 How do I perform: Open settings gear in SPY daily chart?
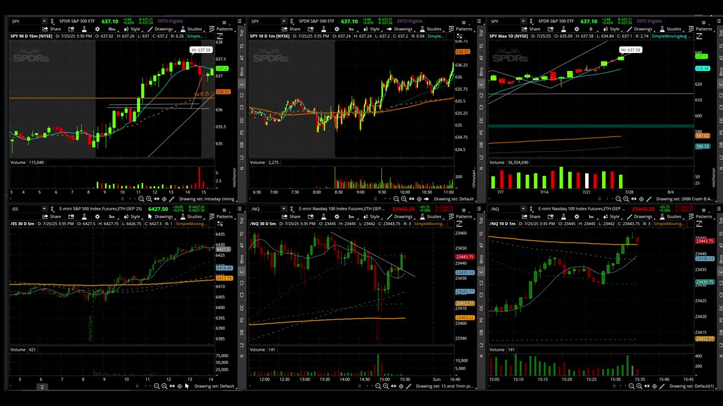[x=577, y=29]
